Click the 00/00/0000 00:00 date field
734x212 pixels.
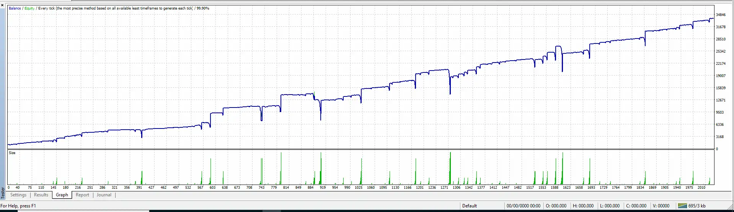click(523, 206)
